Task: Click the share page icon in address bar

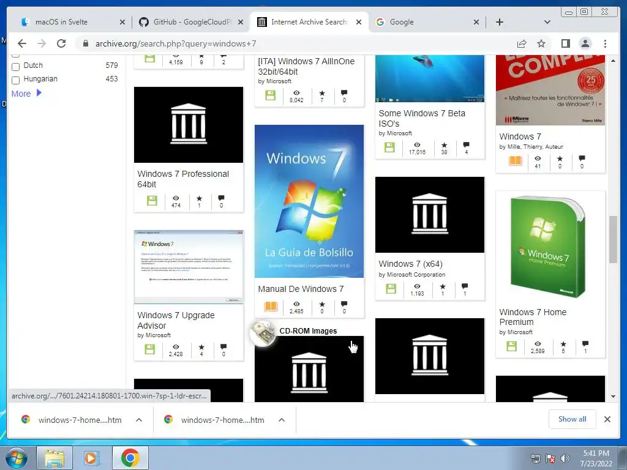Action: [x=522, y=43]
